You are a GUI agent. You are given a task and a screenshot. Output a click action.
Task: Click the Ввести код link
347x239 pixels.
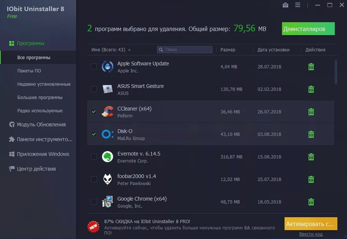point(311,234)
